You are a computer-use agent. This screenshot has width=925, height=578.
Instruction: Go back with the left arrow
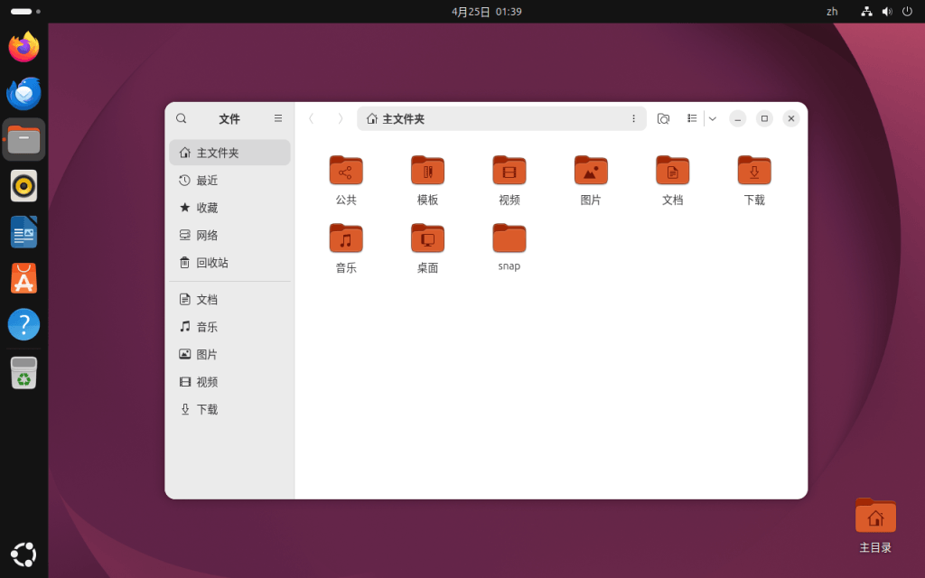pyautogui.click(x=312, y=118)
